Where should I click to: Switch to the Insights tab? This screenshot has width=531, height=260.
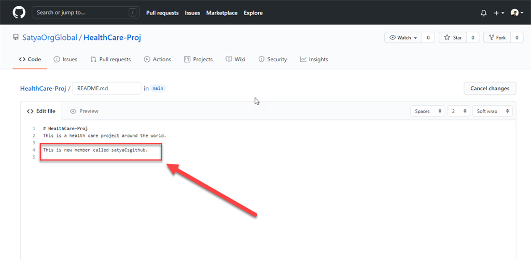[x=314, y=59]
